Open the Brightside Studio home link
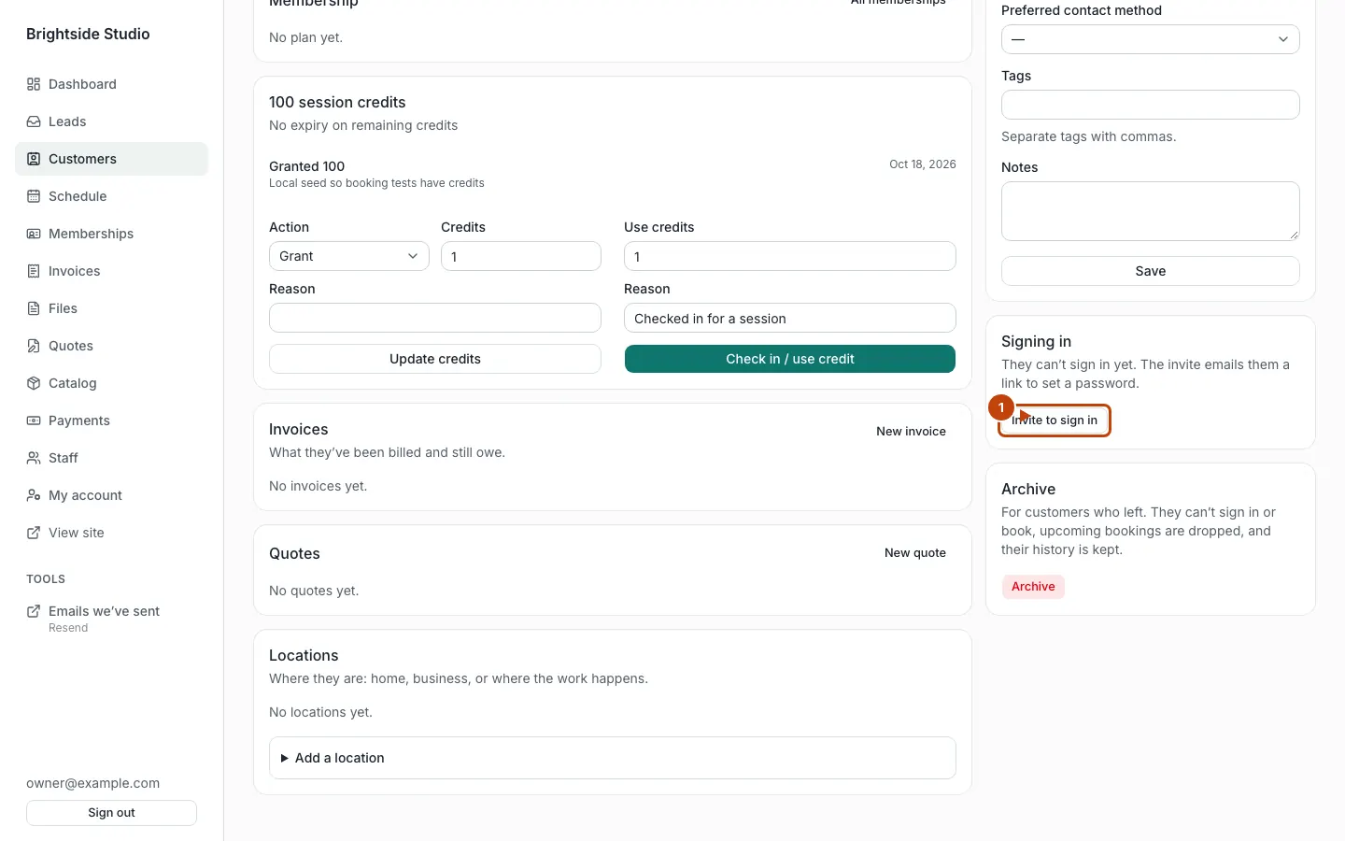 click(x=88, y=34)
